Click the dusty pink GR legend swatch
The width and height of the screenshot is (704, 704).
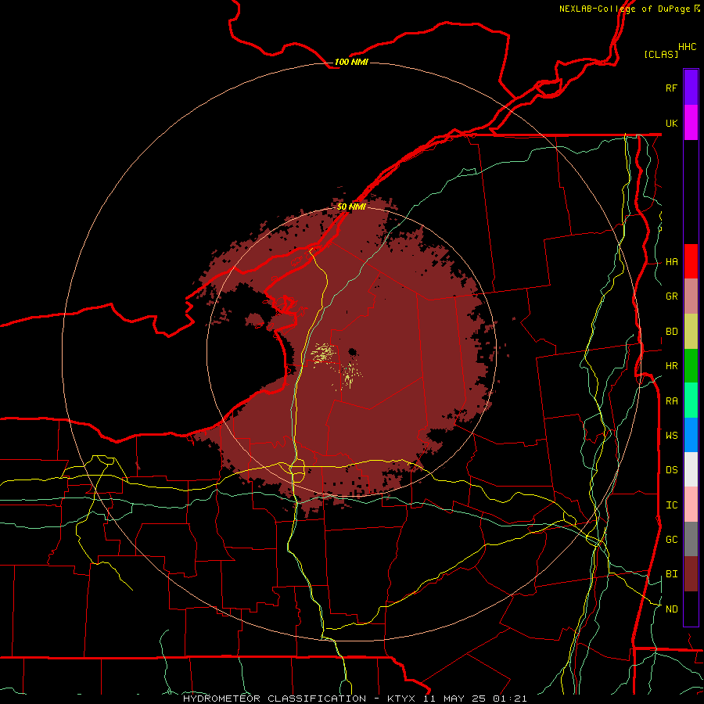pos(691,296)
